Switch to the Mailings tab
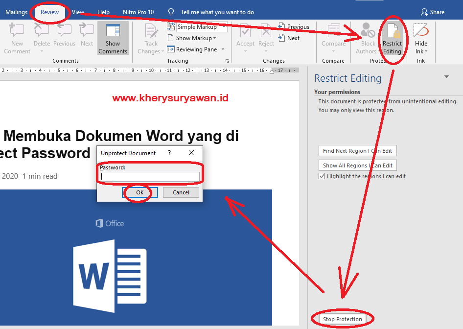This screenshot has width=463, height=329. pyautogui.click(x=16, y=12)
